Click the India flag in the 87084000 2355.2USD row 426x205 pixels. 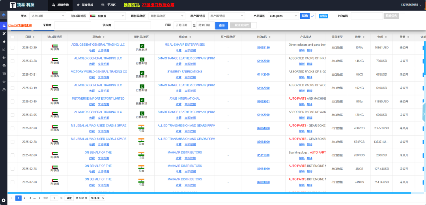(x=141, y=127)
